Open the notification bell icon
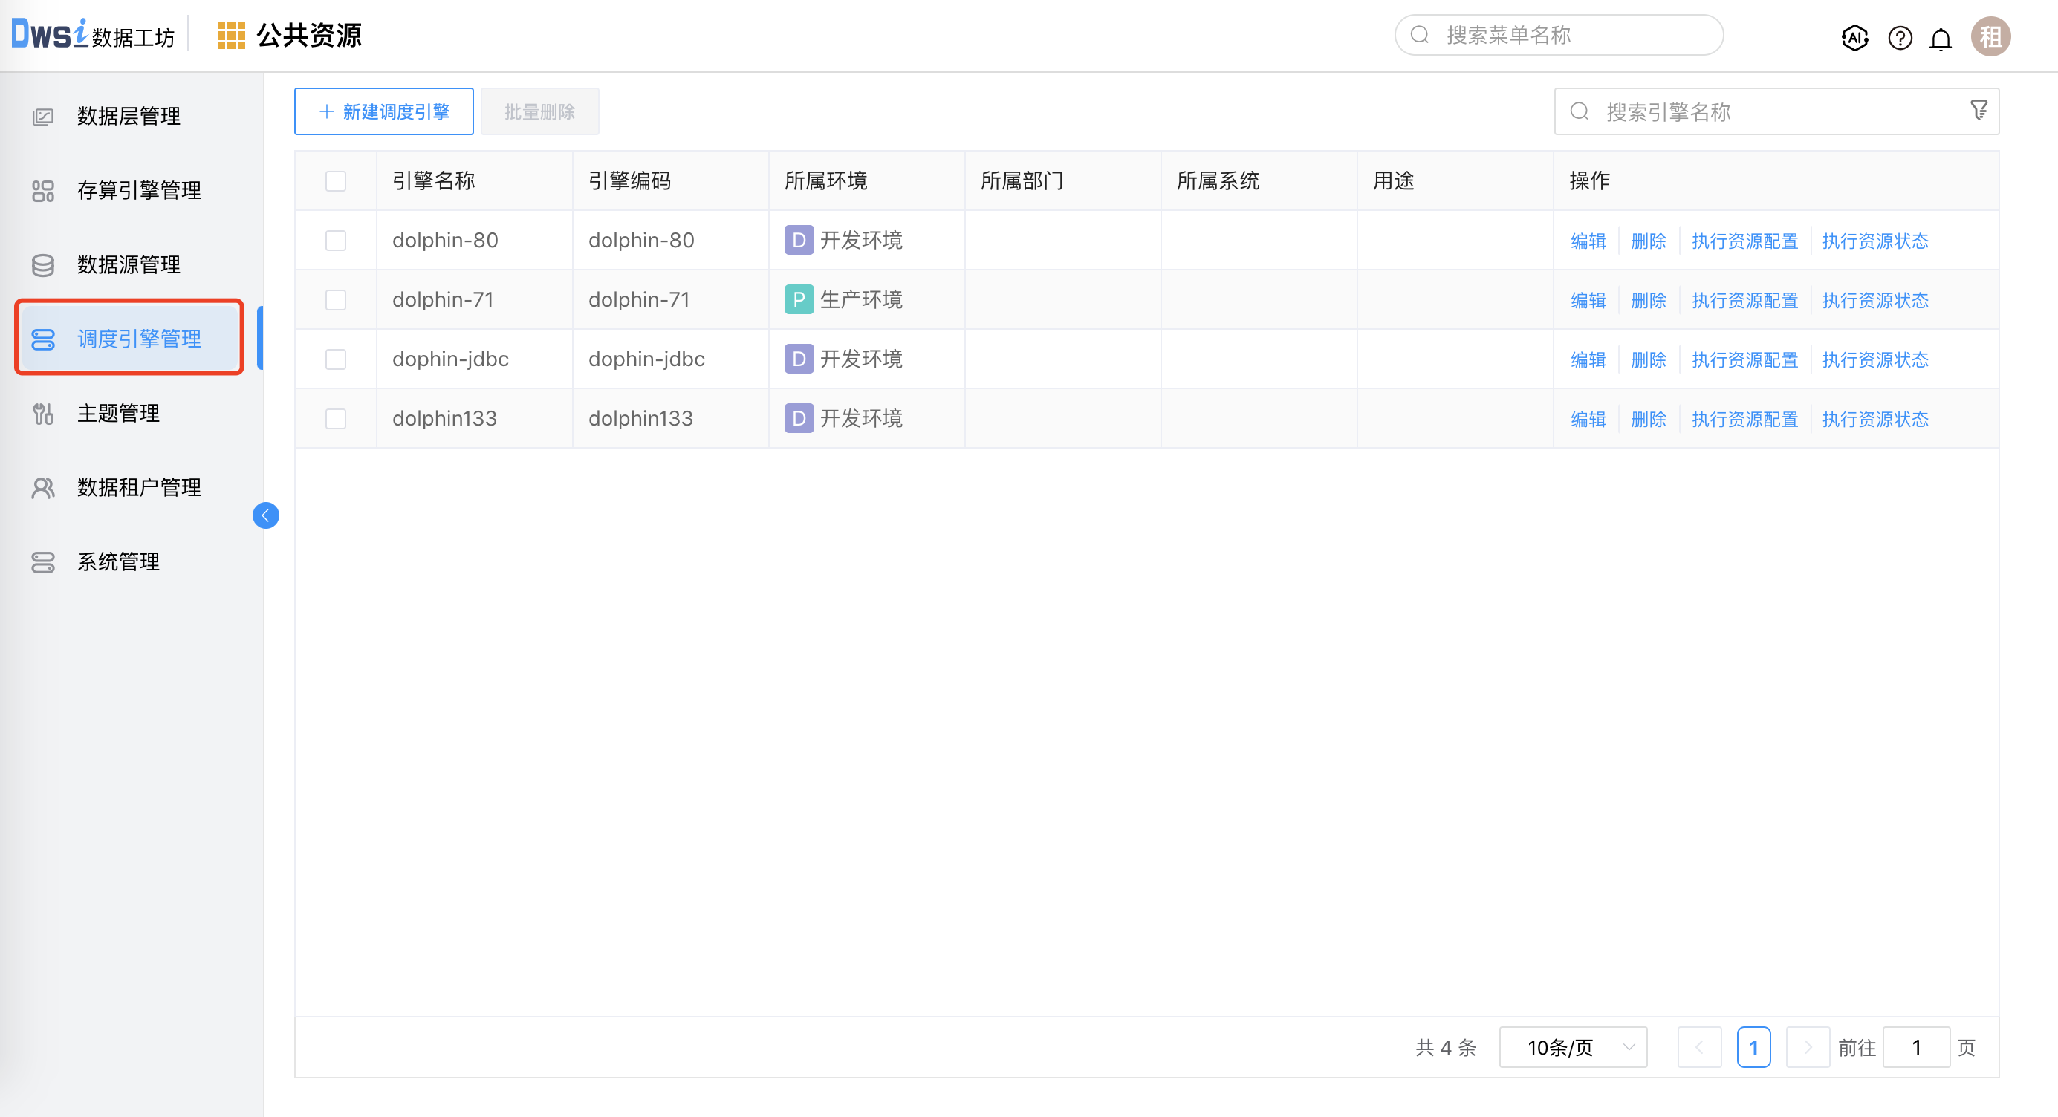This screenshot has width=2058, height=1117. tap(1941, 36)
